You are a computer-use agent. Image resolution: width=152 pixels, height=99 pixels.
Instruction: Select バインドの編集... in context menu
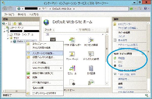point(45,63)
